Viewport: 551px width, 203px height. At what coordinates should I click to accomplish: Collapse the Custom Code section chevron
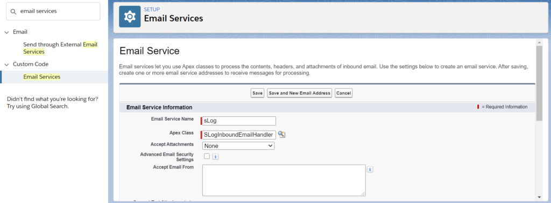6,65
